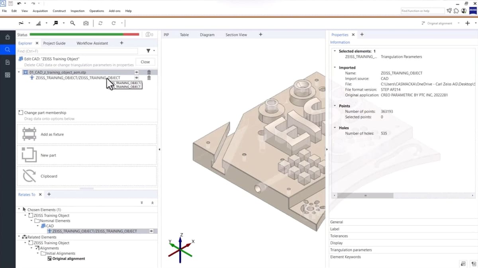Collapse the Imported section in Properties
The width and height of the screenshot is (478, 268).
pos(335,68)
